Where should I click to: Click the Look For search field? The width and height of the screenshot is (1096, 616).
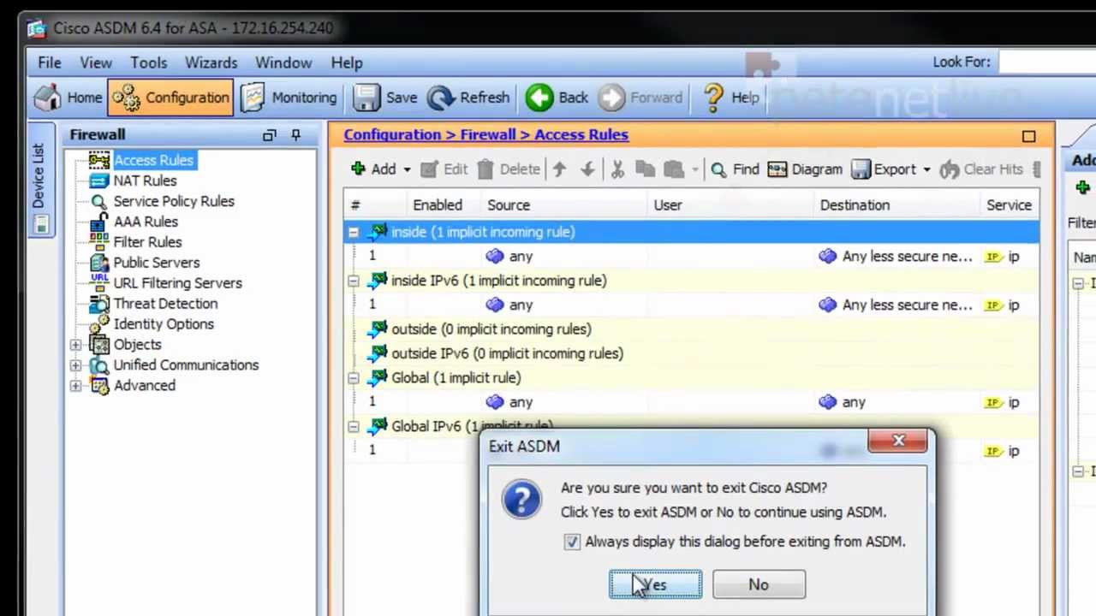(x=1046, y=62)
